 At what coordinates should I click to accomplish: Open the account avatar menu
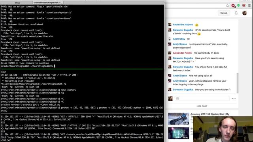click(244, 13)
